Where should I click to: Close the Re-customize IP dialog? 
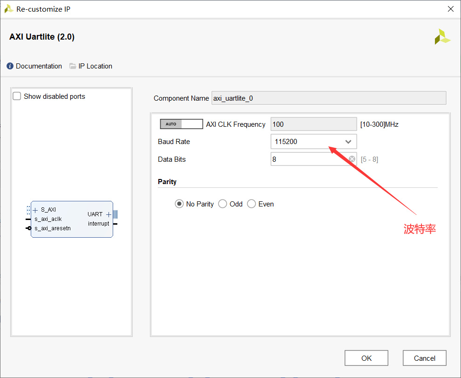pos(450,9)
